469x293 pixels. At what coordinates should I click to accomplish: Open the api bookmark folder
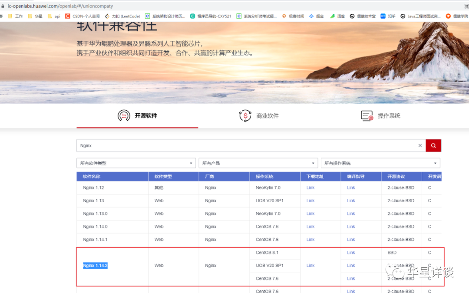(54, 16)
